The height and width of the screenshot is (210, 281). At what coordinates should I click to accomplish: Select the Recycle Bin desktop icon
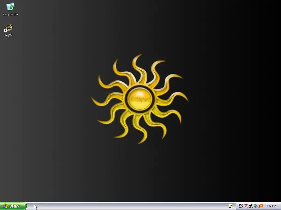[x=10, y=7]
